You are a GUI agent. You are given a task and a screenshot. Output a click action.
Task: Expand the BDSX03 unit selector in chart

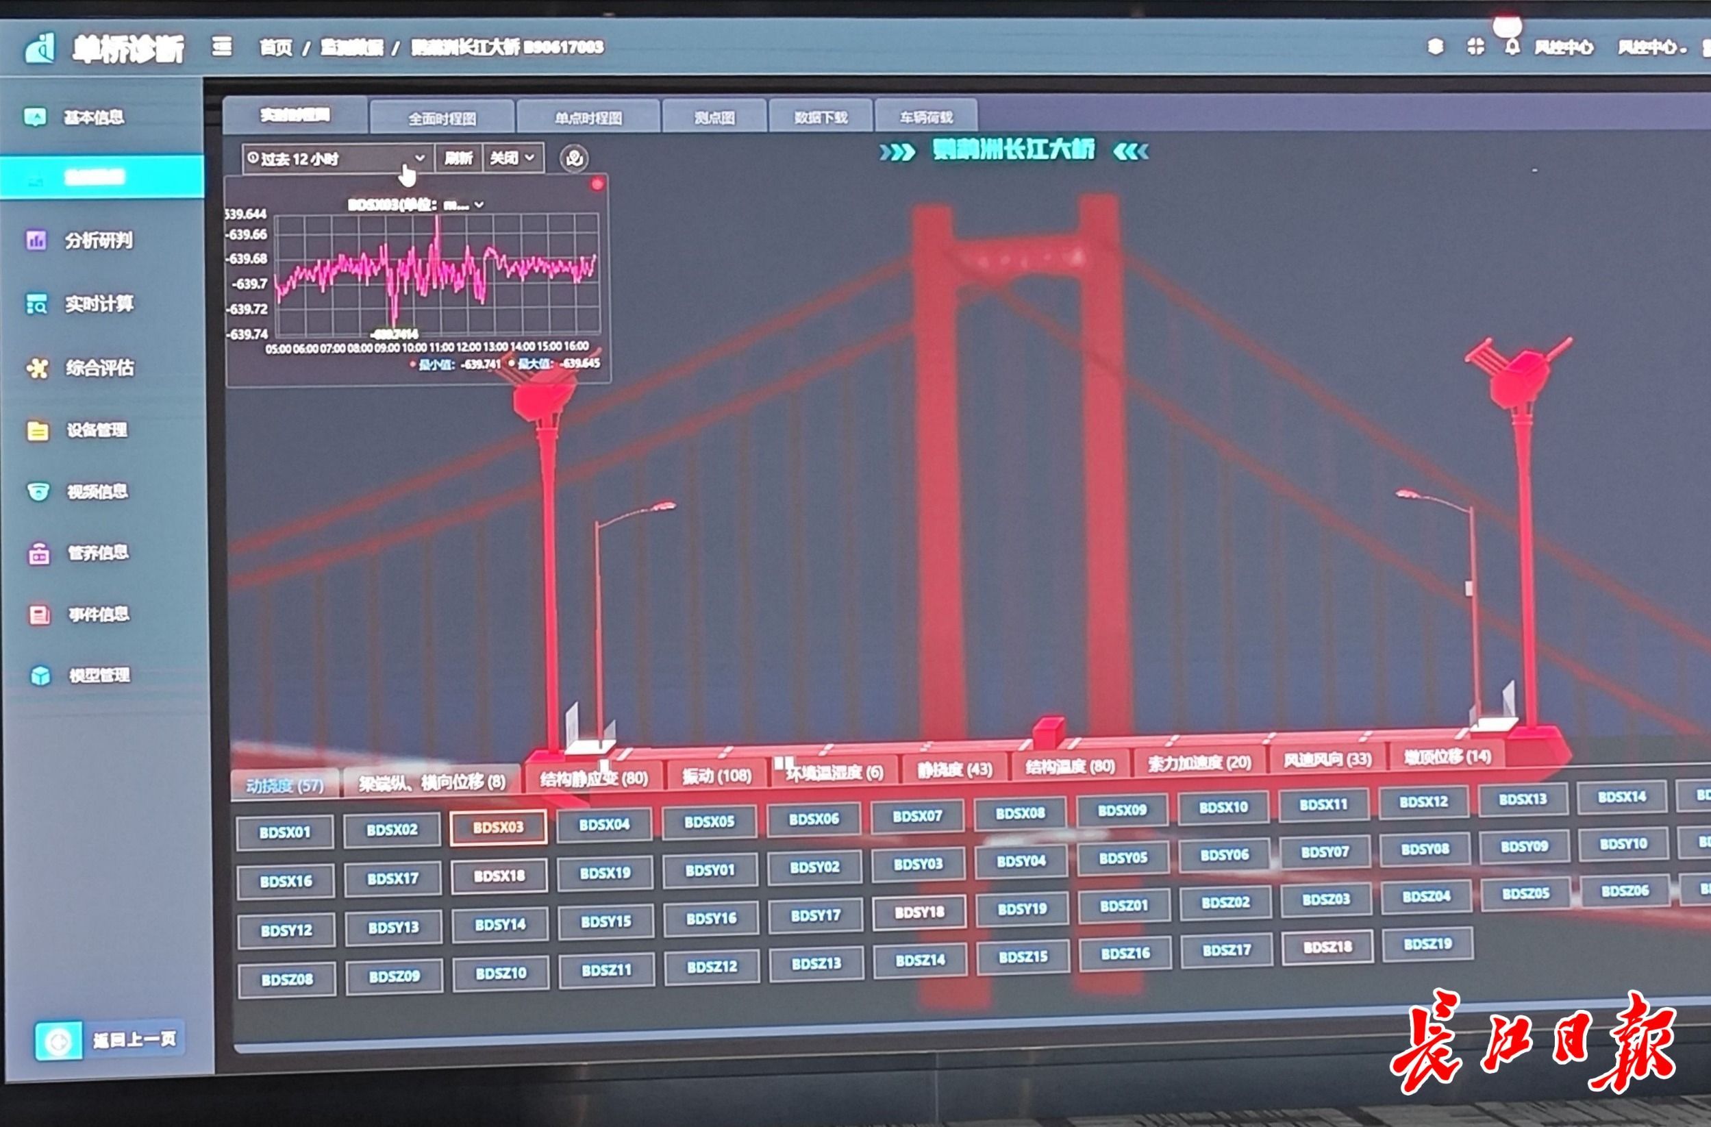coord(479,205)
